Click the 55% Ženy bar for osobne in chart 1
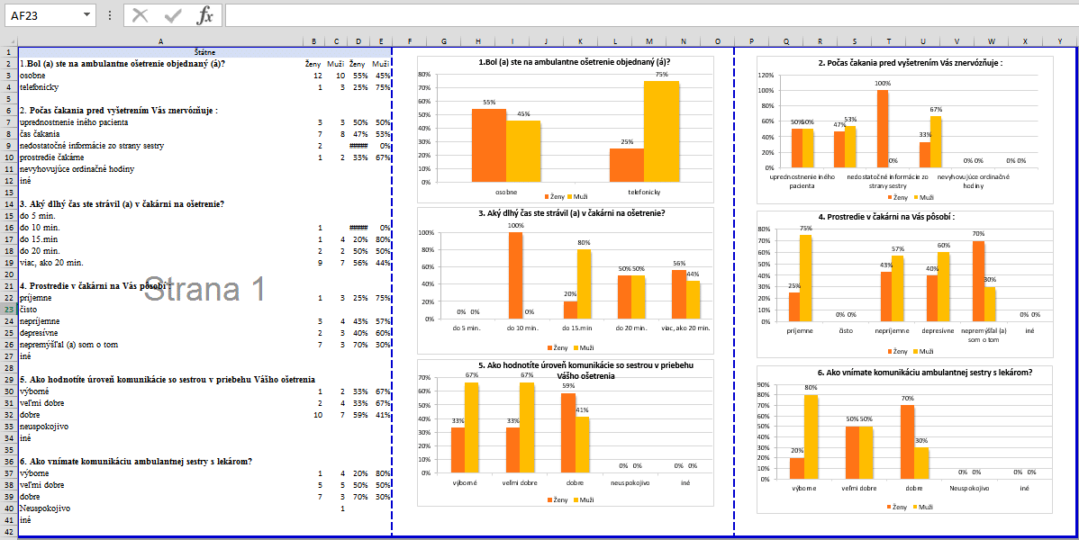Viewport: 1079px width, 540px height. [x=489, y=145]
